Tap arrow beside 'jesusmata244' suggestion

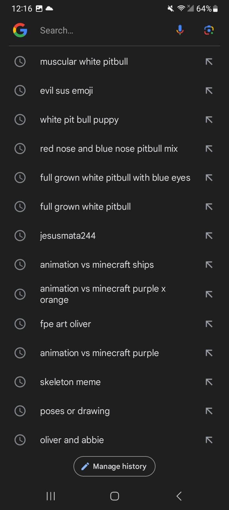point(209,236)
